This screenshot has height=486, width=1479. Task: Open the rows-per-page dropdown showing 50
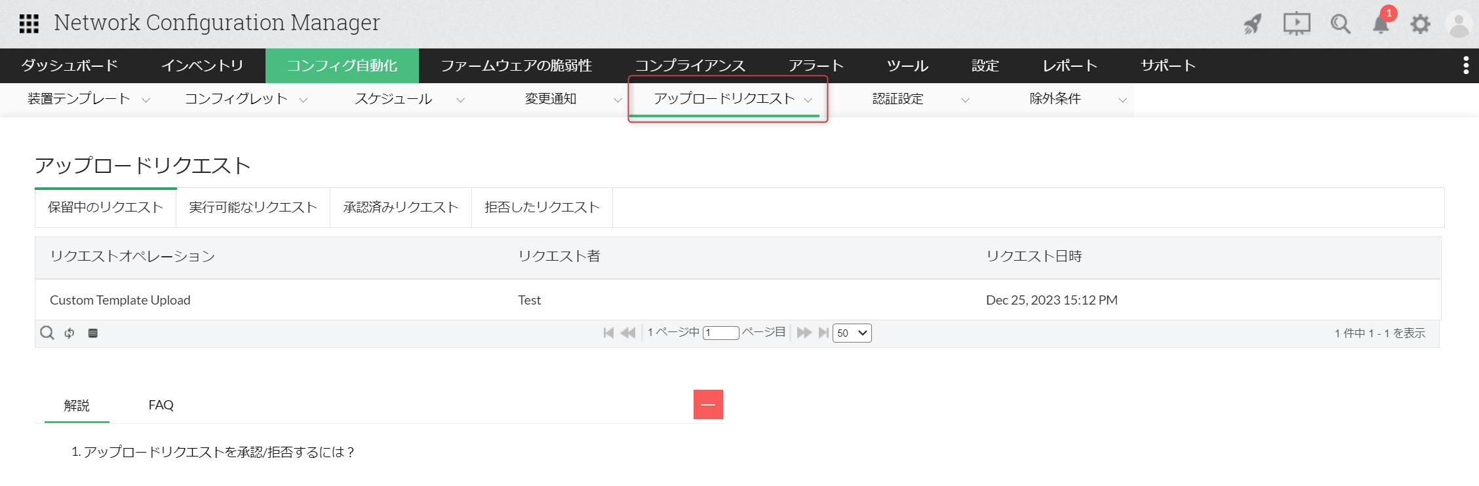852,333
